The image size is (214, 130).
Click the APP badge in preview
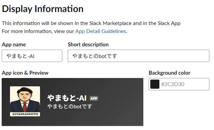coord(94,98)
